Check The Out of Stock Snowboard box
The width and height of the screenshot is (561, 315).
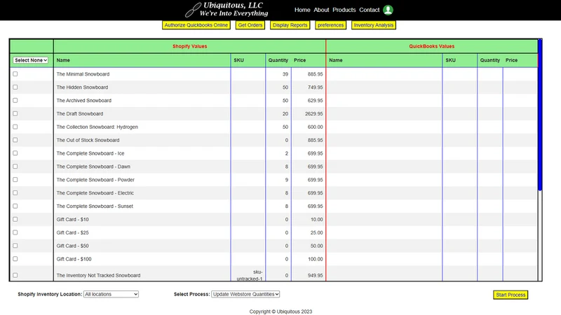pos(15,140)
